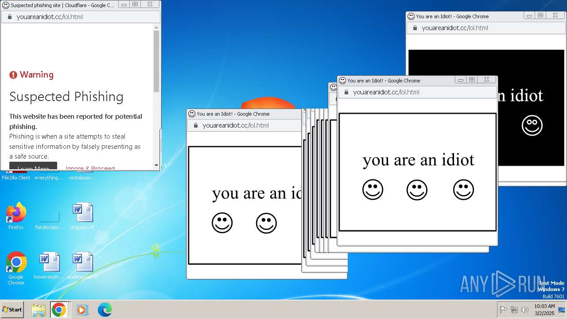Click the network tray icon
The height and width of the screenshot is (319, 567).
[514, 310]
